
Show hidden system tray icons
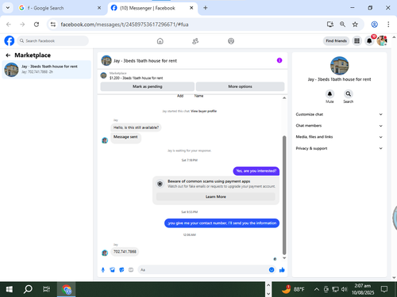click(x=317, y=289)
